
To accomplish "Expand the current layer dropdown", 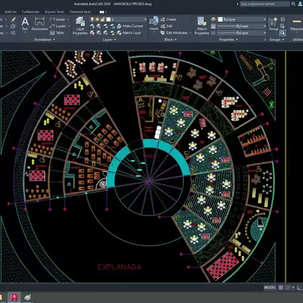I will coord(145,19).
